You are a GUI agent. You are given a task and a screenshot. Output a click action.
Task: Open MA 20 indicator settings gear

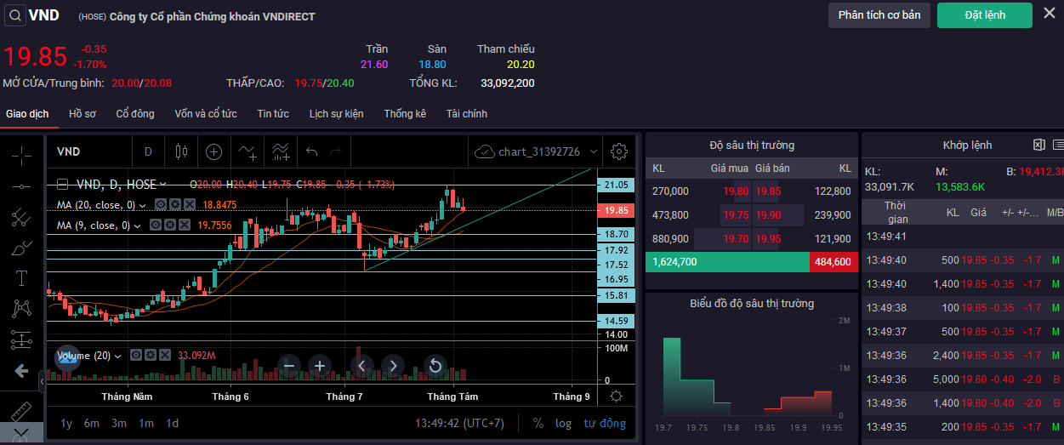coord(174,205)
